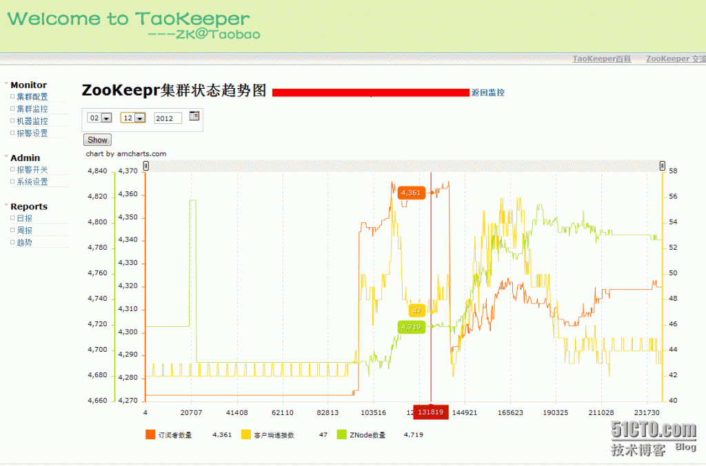
Task: Click the yellow 客户端连接数 legend square
Action: (x=246, y=434)
